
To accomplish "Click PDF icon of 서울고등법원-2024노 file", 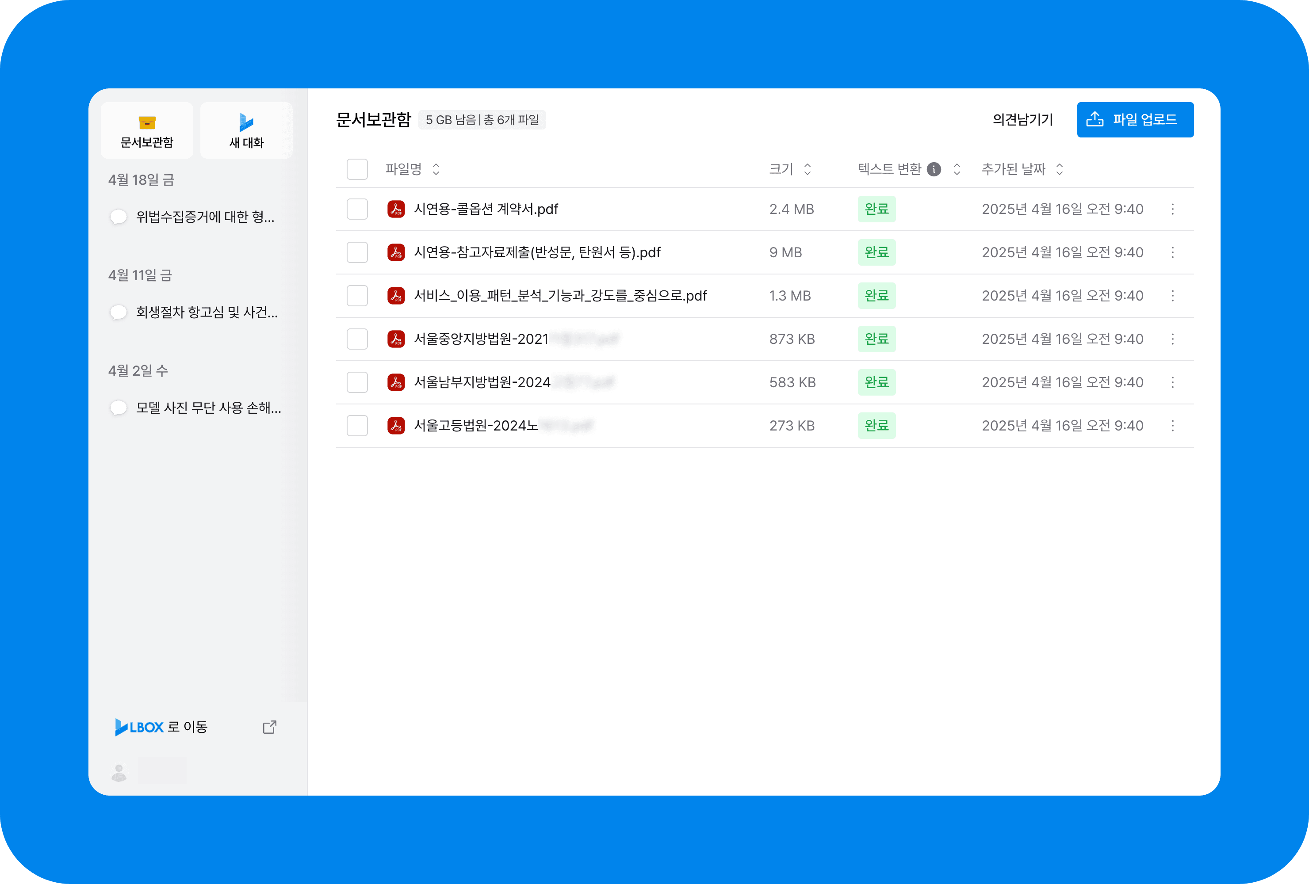I will pos(396,426).
